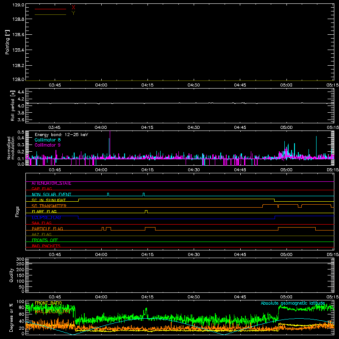Click the 0.5 modulation tick label
339x339 pixels.
click(21, 132)
